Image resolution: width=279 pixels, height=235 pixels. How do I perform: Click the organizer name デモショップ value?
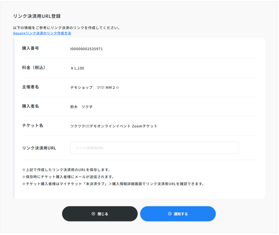pos(95,87)
